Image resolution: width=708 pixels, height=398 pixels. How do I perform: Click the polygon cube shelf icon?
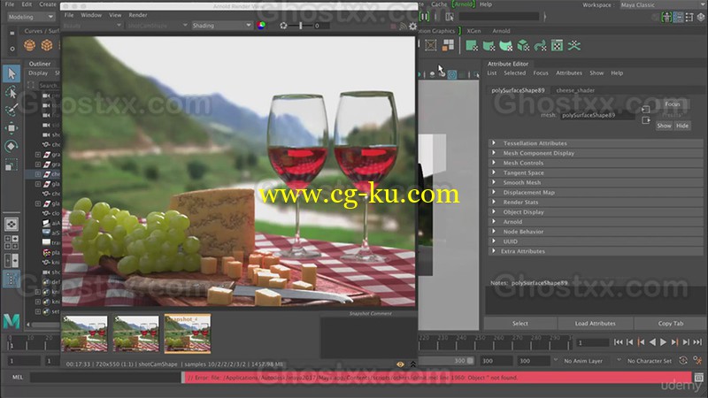point(47,45)
